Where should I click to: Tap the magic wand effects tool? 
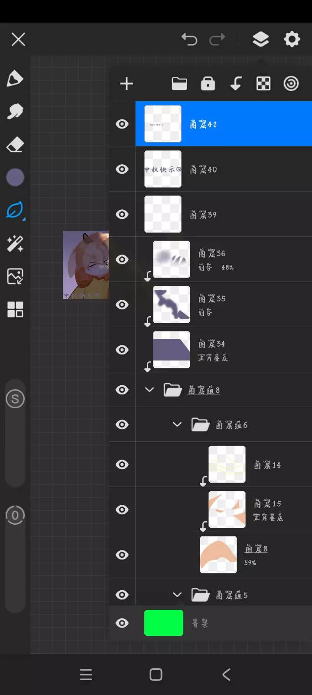pos(15,244)
